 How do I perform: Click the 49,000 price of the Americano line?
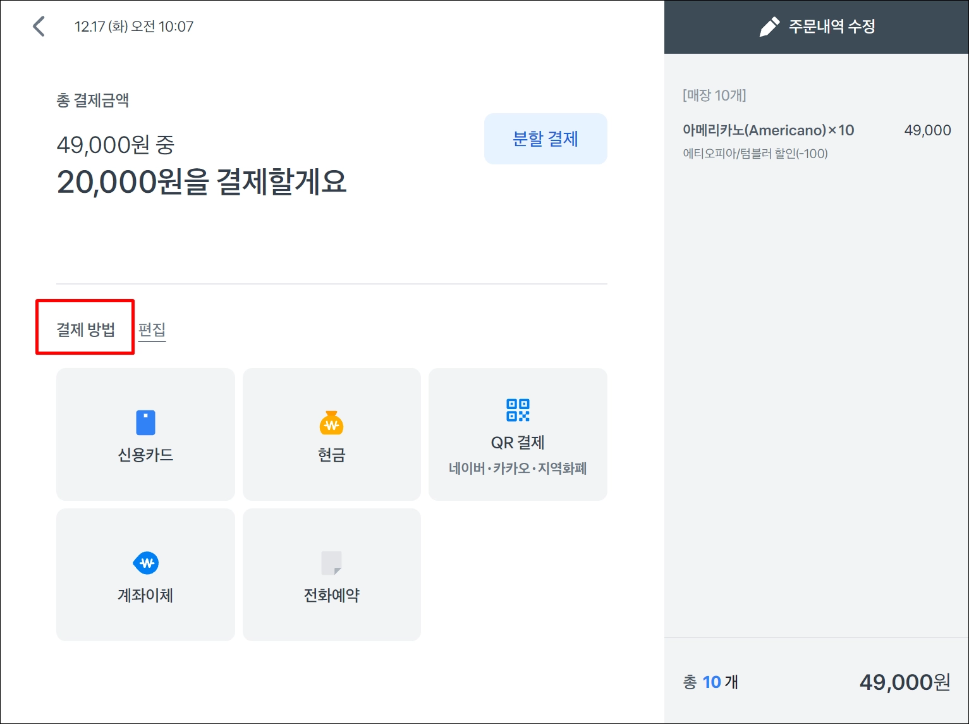pos(927,130)
